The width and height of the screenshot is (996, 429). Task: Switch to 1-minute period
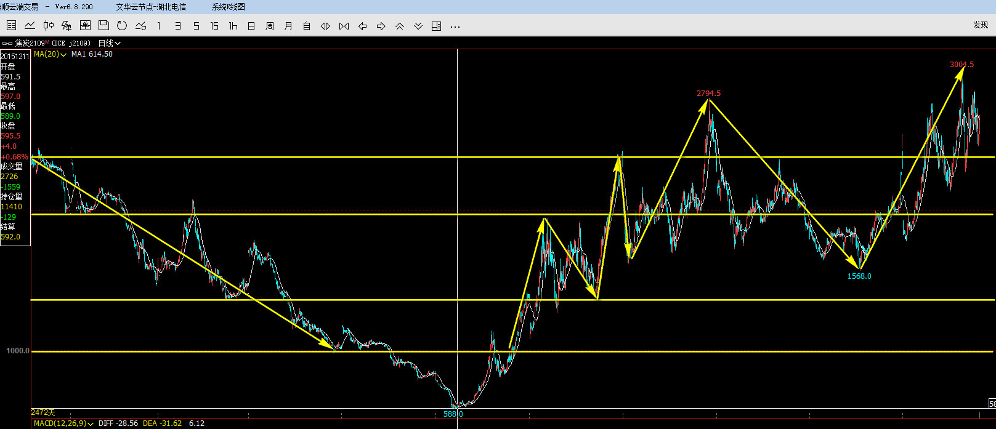point(159,26)
